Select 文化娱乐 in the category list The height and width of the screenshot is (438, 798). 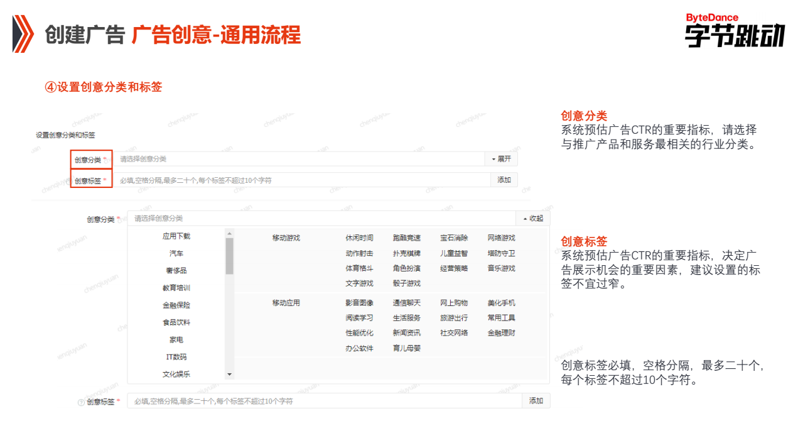[176, 375]
